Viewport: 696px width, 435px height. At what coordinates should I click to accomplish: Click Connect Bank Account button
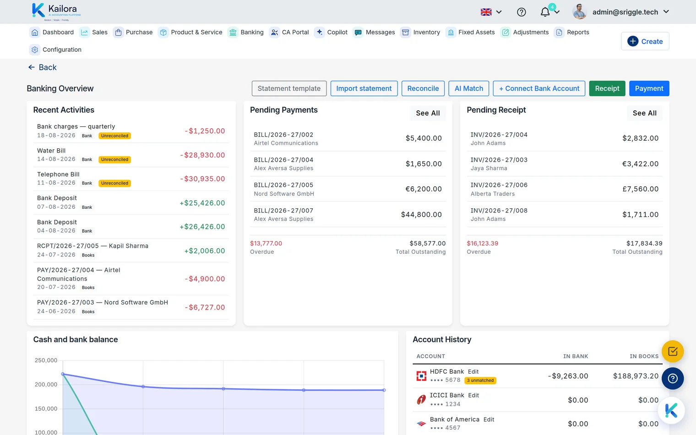539,88
